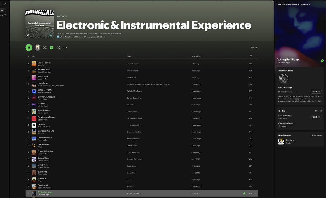Open the For Worse or Better album link
326x198 pixels.
[134, 118]
